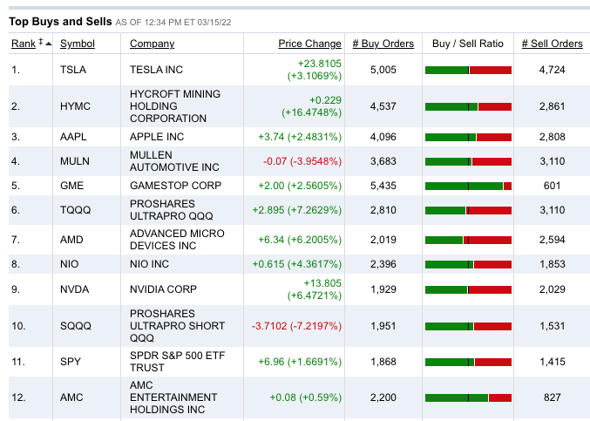
Task: Click the Top Buys and Sells heading
Action: coord(60,22)
